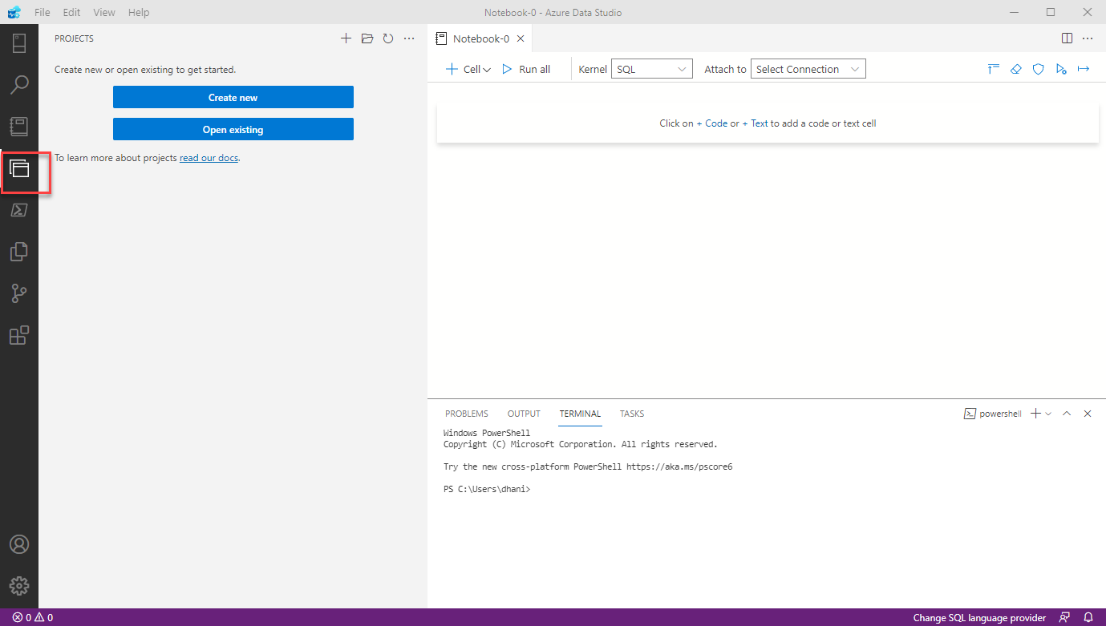
Task: Open the Extensions icon in activity bar
Action: click(x=19, y=335)
